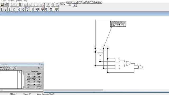Select the first OR gate in circuit
This screenshot has height=95, width=169.
click(129, 63)
